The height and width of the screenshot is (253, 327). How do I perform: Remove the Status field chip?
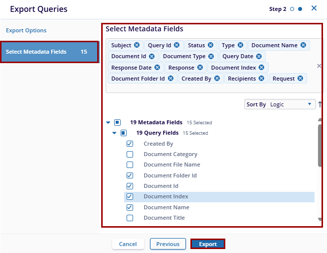coord(210,45)
